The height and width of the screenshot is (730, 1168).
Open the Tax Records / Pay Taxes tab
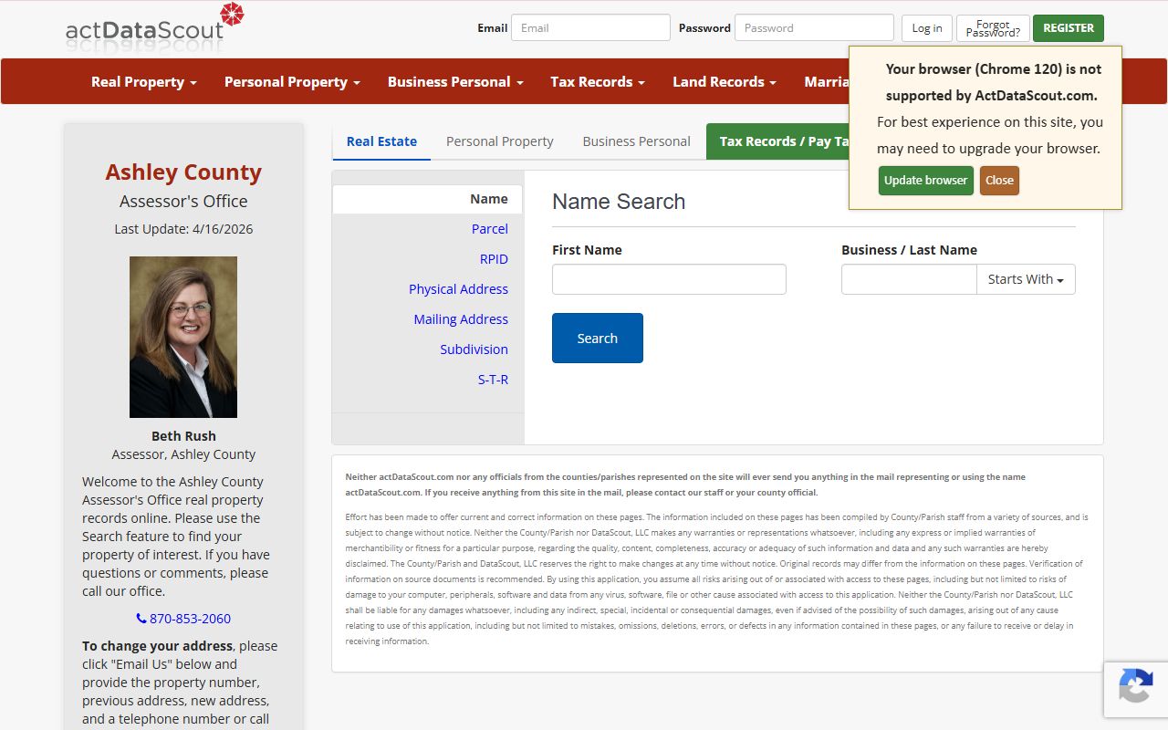777,141
